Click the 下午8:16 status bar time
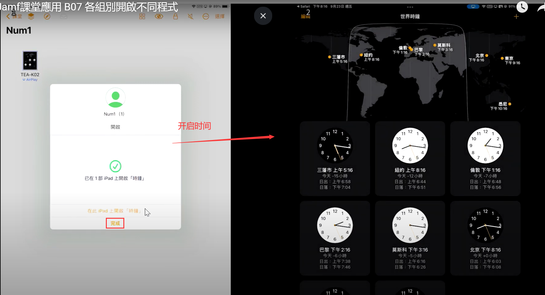 320,6
